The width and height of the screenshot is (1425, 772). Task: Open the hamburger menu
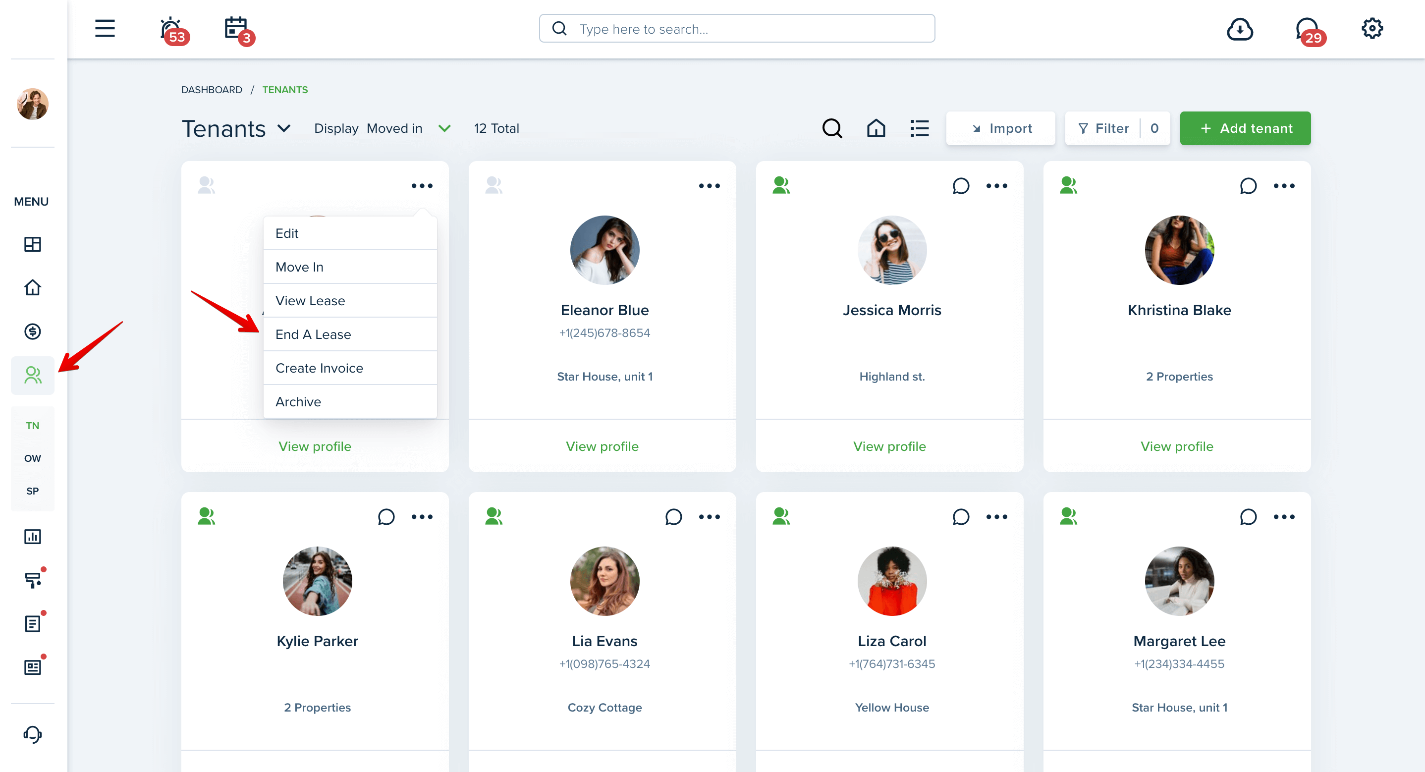point(105,28)
